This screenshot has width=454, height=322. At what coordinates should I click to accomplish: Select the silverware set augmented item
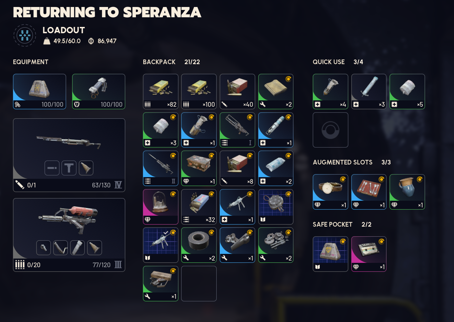click(369, 192)
